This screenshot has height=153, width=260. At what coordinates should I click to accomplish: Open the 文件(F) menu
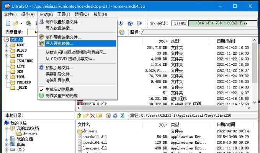click(x=10, y=15)
